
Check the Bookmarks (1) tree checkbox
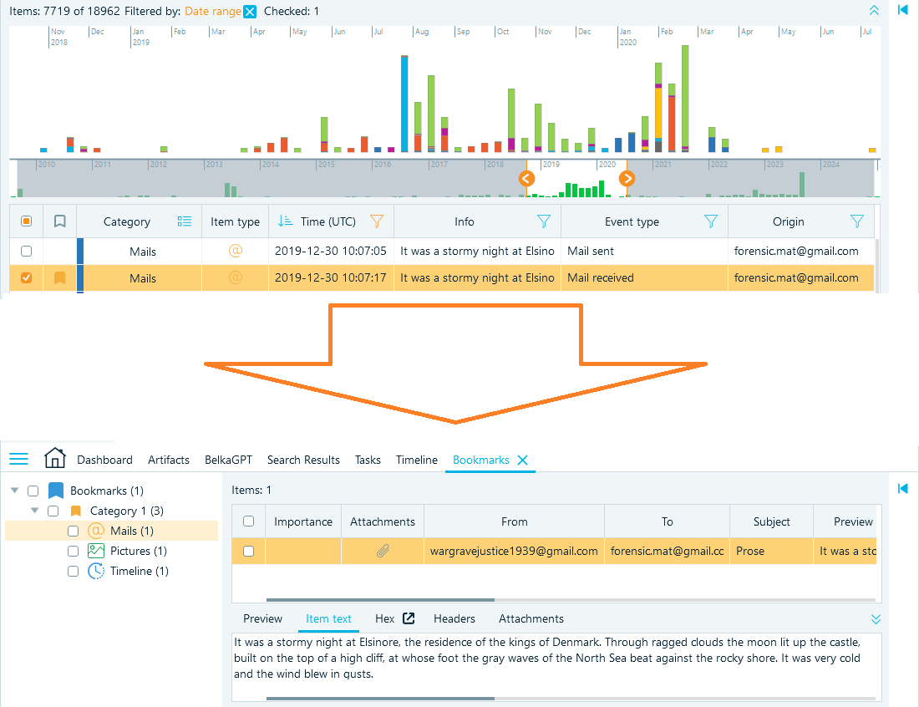point(33,491)
